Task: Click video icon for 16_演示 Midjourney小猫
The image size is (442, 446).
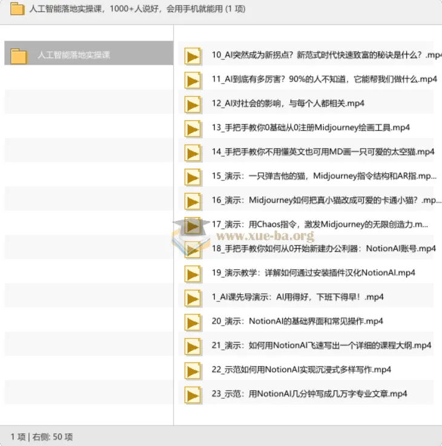Action: 193,201
